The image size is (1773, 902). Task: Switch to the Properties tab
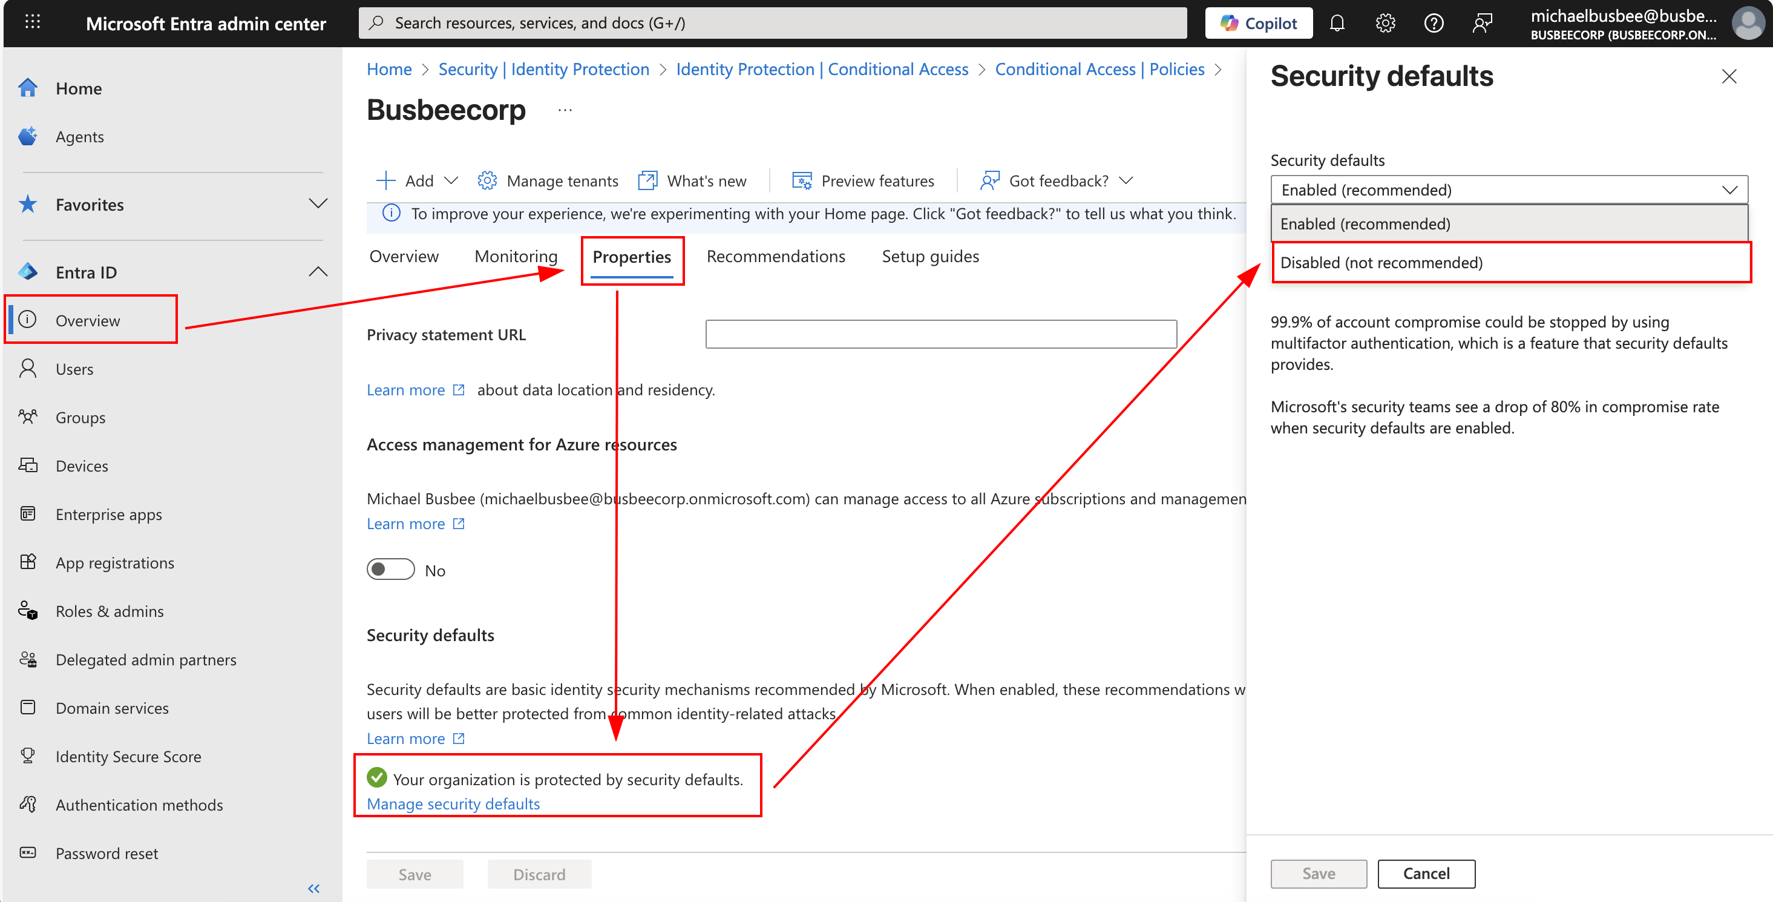(632, 256)
